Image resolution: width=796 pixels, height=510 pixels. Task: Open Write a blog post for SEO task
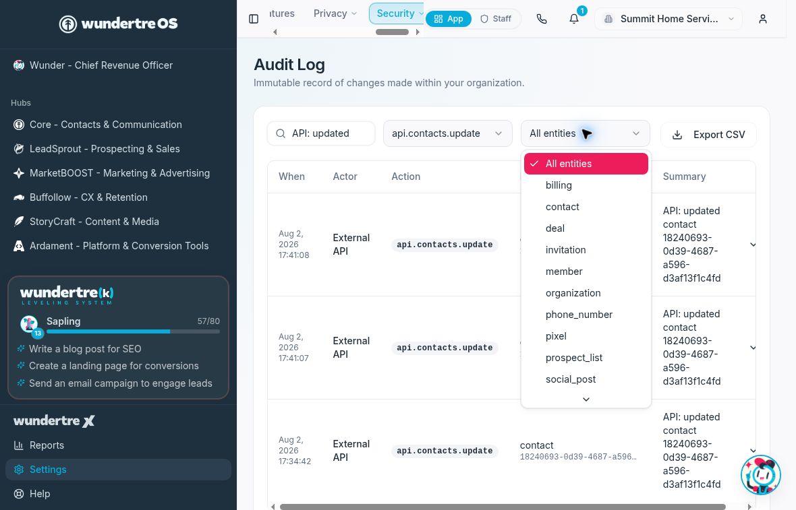pyautogui.click(x=85, y=349)
